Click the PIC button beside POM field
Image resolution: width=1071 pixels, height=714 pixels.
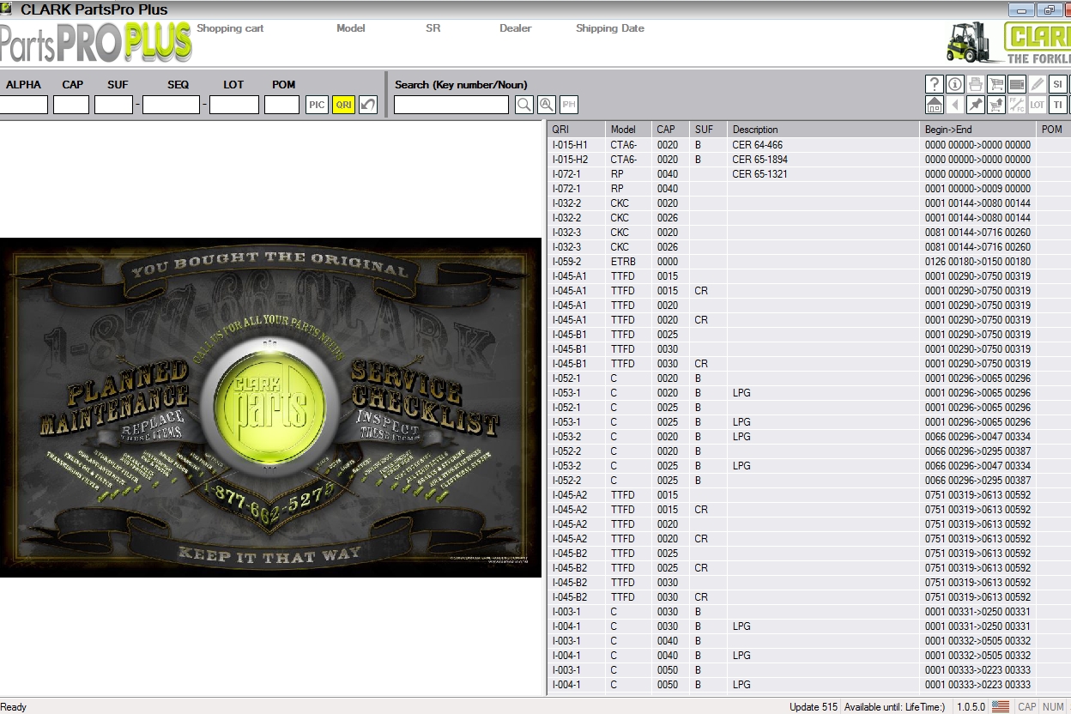[317, 105]
